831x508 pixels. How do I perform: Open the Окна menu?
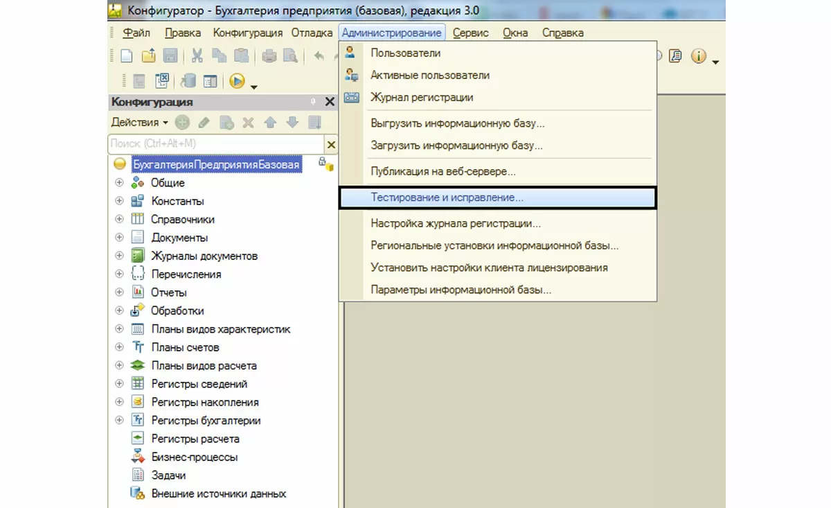(515, 33)
